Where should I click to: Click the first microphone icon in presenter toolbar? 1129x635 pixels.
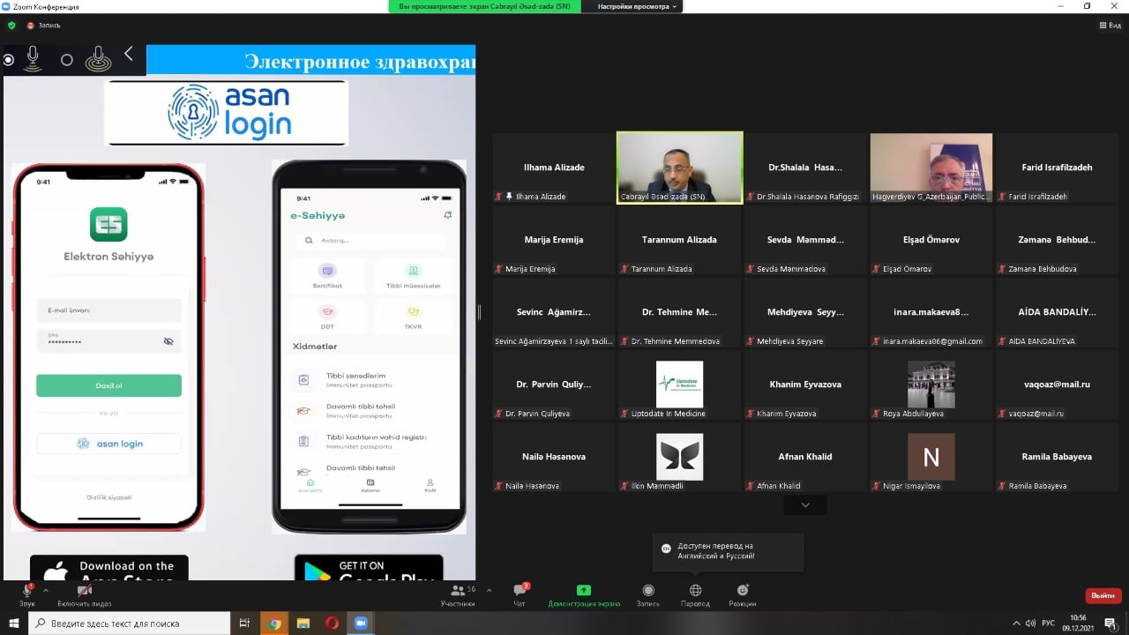point(34,59)
